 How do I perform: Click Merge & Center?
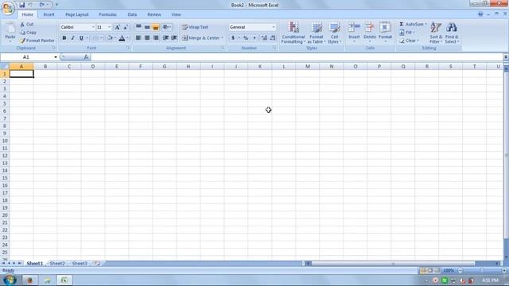pos(200,38)
